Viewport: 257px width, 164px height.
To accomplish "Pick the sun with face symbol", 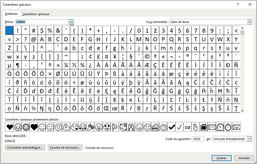I will tap(26, 127).
